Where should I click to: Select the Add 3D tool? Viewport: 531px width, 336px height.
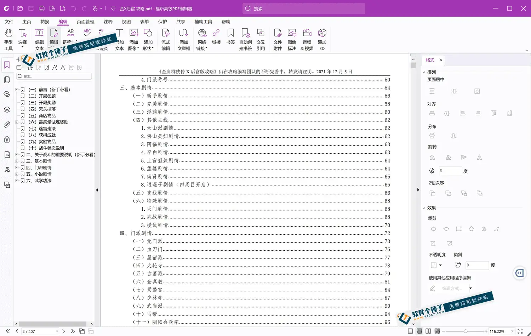(322, 39)
